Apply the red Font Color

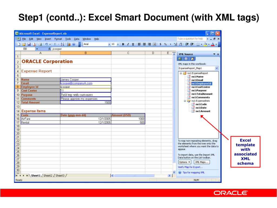[x=213, y=44]
